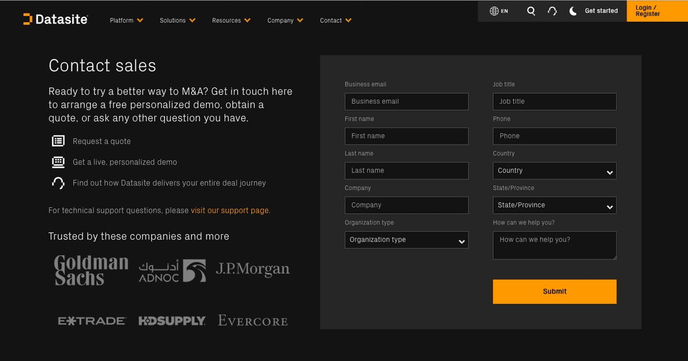Viewport: 688px width, 361px height.
Task: Expand the Country dropdown
Action: tap(554, 171)
